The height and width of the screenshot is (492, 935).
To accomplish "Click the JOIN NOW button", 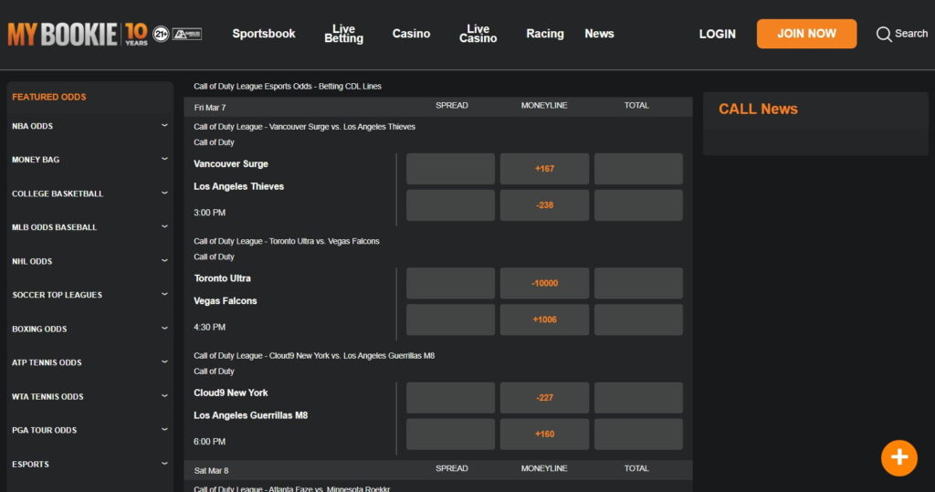I will pyautogui.click(x=807, y=34).
